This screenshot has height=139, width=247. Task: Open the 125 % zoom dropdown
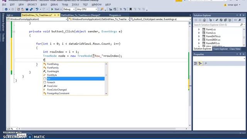12,129
